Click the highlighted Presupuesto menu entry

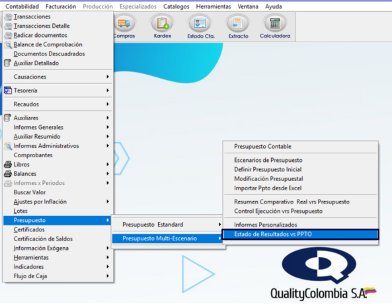[58, 220]
